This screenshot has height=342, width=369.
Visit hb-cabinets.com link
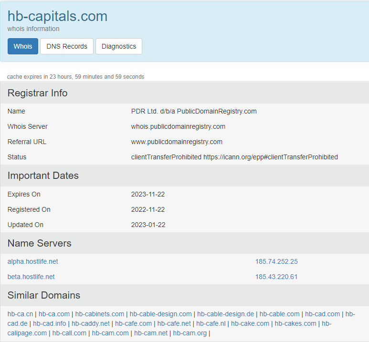[x=100, y=314]
